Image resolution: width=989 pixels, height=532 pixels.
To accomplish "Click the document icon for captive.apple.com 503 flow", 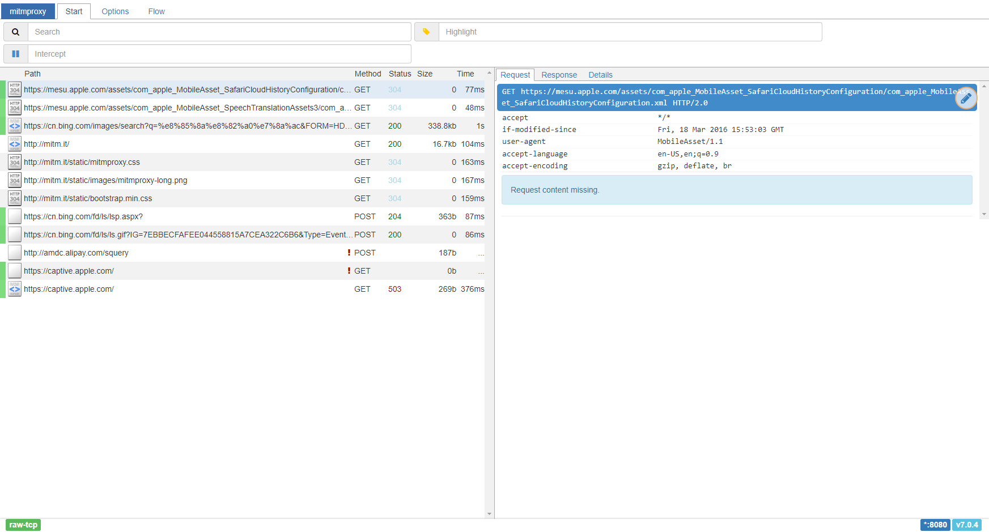I will [x=15, y=289].
